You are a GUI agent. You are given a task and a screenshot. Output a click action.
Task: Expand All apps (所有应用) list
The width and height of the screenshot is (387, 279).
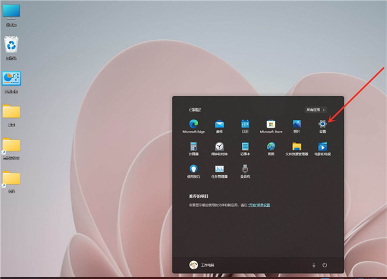(315, 110)
